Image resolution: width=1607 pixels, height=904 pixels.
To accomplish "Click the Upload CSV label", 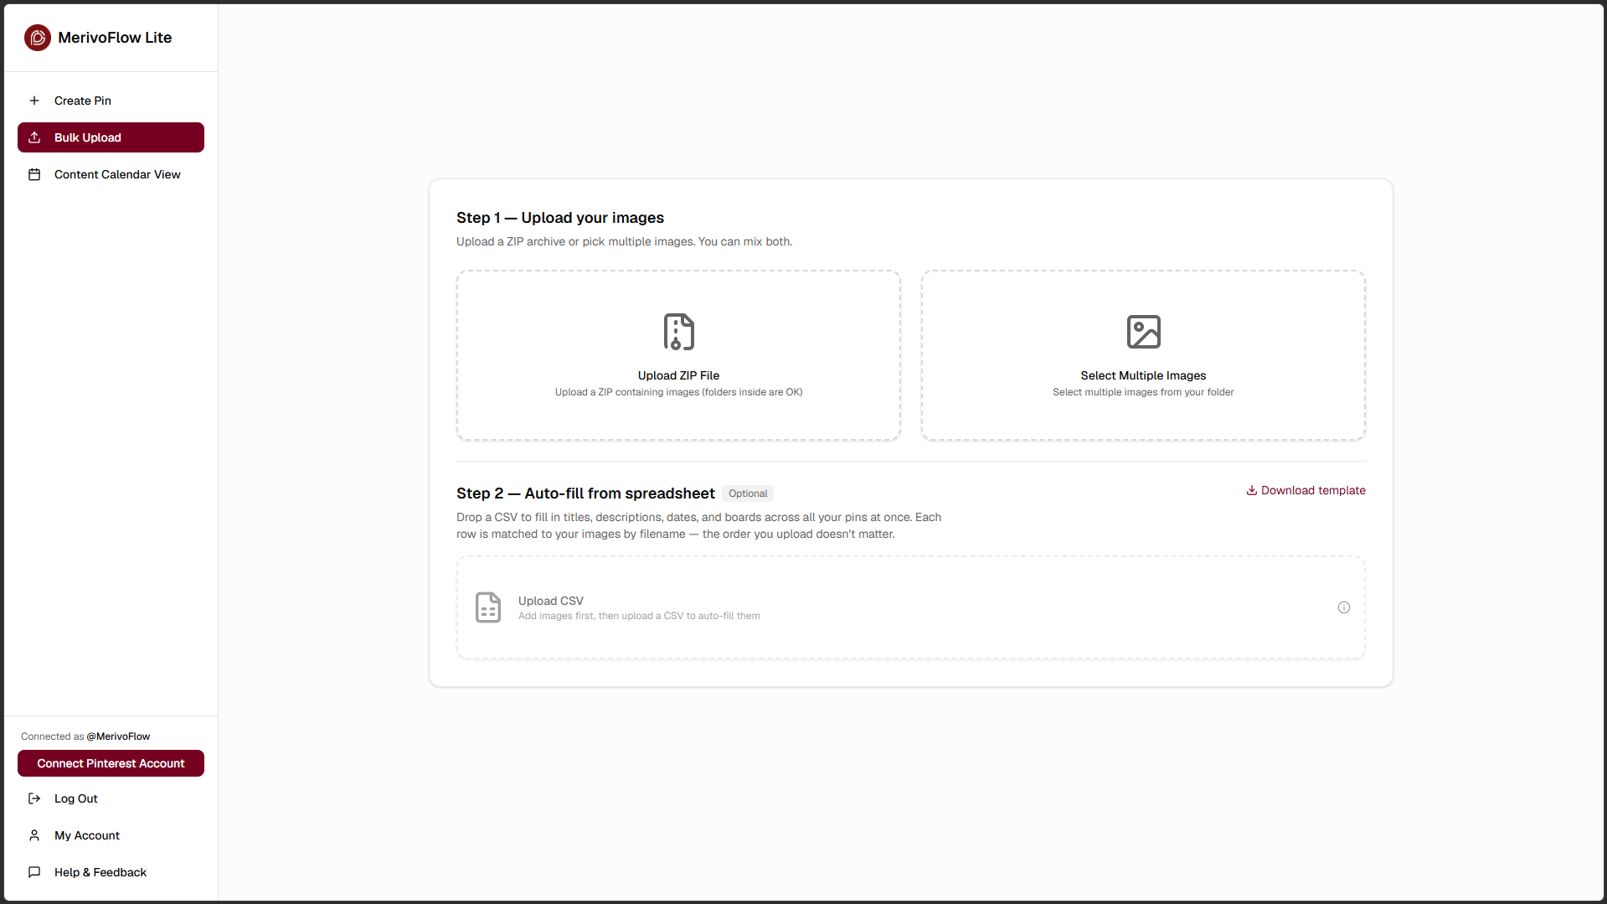I will click(550, 601).
